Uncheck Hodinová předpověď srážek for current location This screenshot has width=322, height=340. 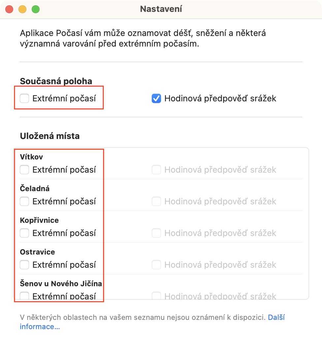pyautogui.click(x=156, y=98)
